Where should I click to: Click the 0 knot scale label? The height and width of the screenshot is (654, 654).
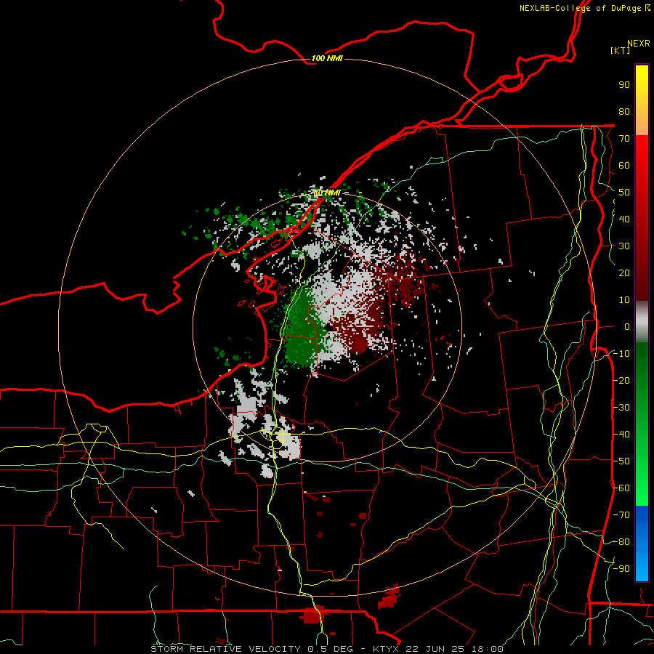click(627, 327)
